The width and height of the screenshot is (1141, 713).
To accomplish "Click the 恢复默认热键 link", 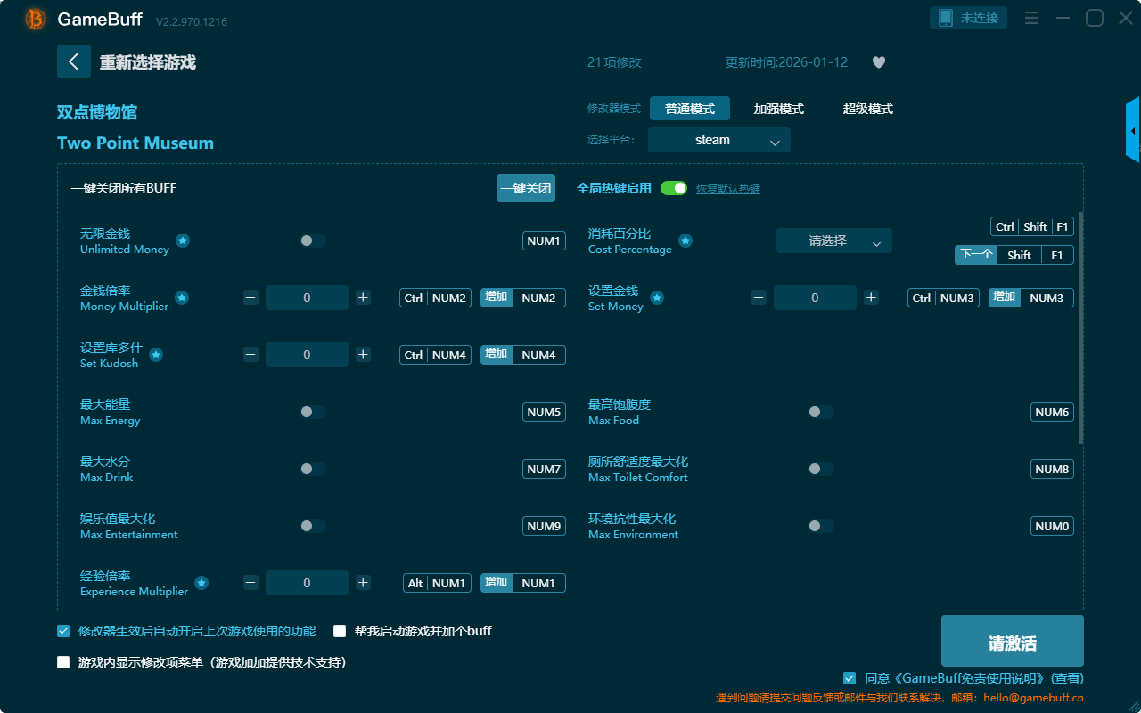I will pos(728,189).
